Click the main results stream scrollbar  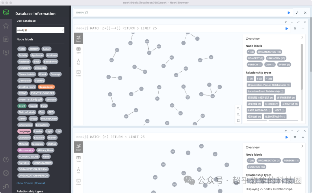pyautogui.click(x=311, y=45)
